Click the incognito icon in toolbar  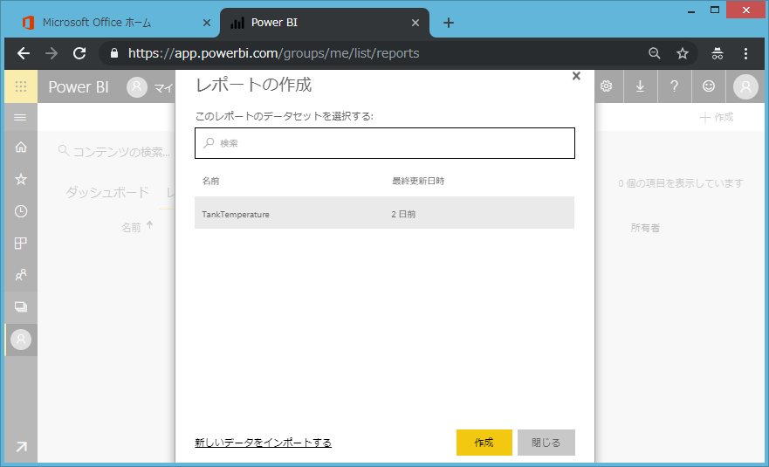click(717, 53)
